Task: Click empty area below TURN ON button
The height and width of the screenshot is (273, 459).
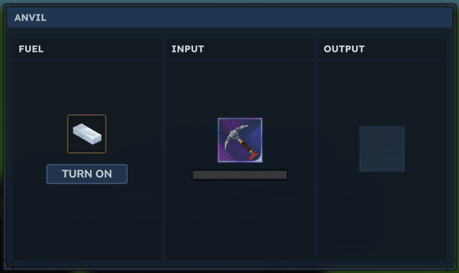Action: click(x=87, y=223)
